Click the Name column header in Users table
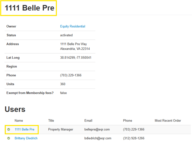This screenshot has height=151, width=192. (x=19, y=121)
